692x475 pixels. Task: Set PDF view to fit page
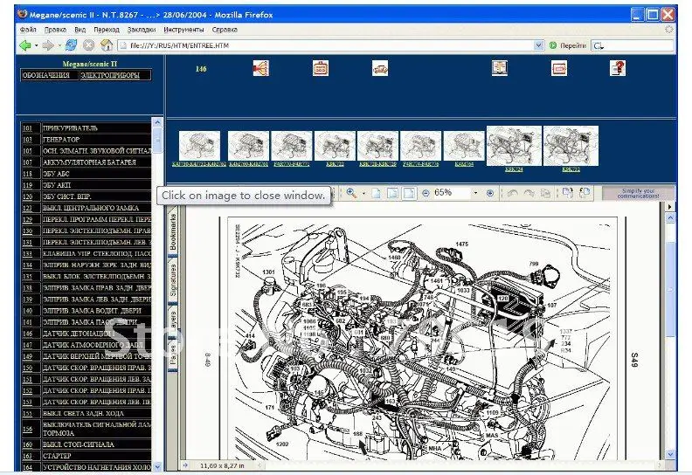[392, 193]
